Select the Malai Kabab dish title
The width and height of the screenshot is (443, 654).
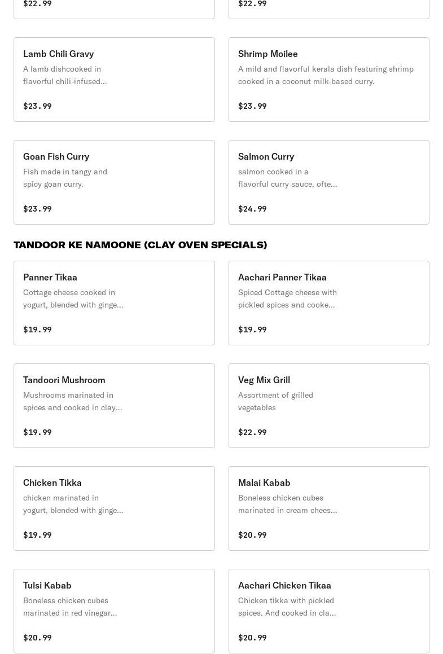click(264, 482)
